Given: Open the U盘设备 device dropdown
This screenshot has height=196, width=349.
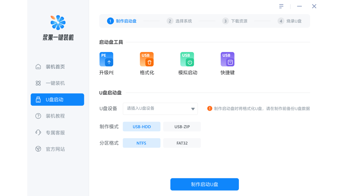Looking at the screenshot, I should click(x=160, y=109).
